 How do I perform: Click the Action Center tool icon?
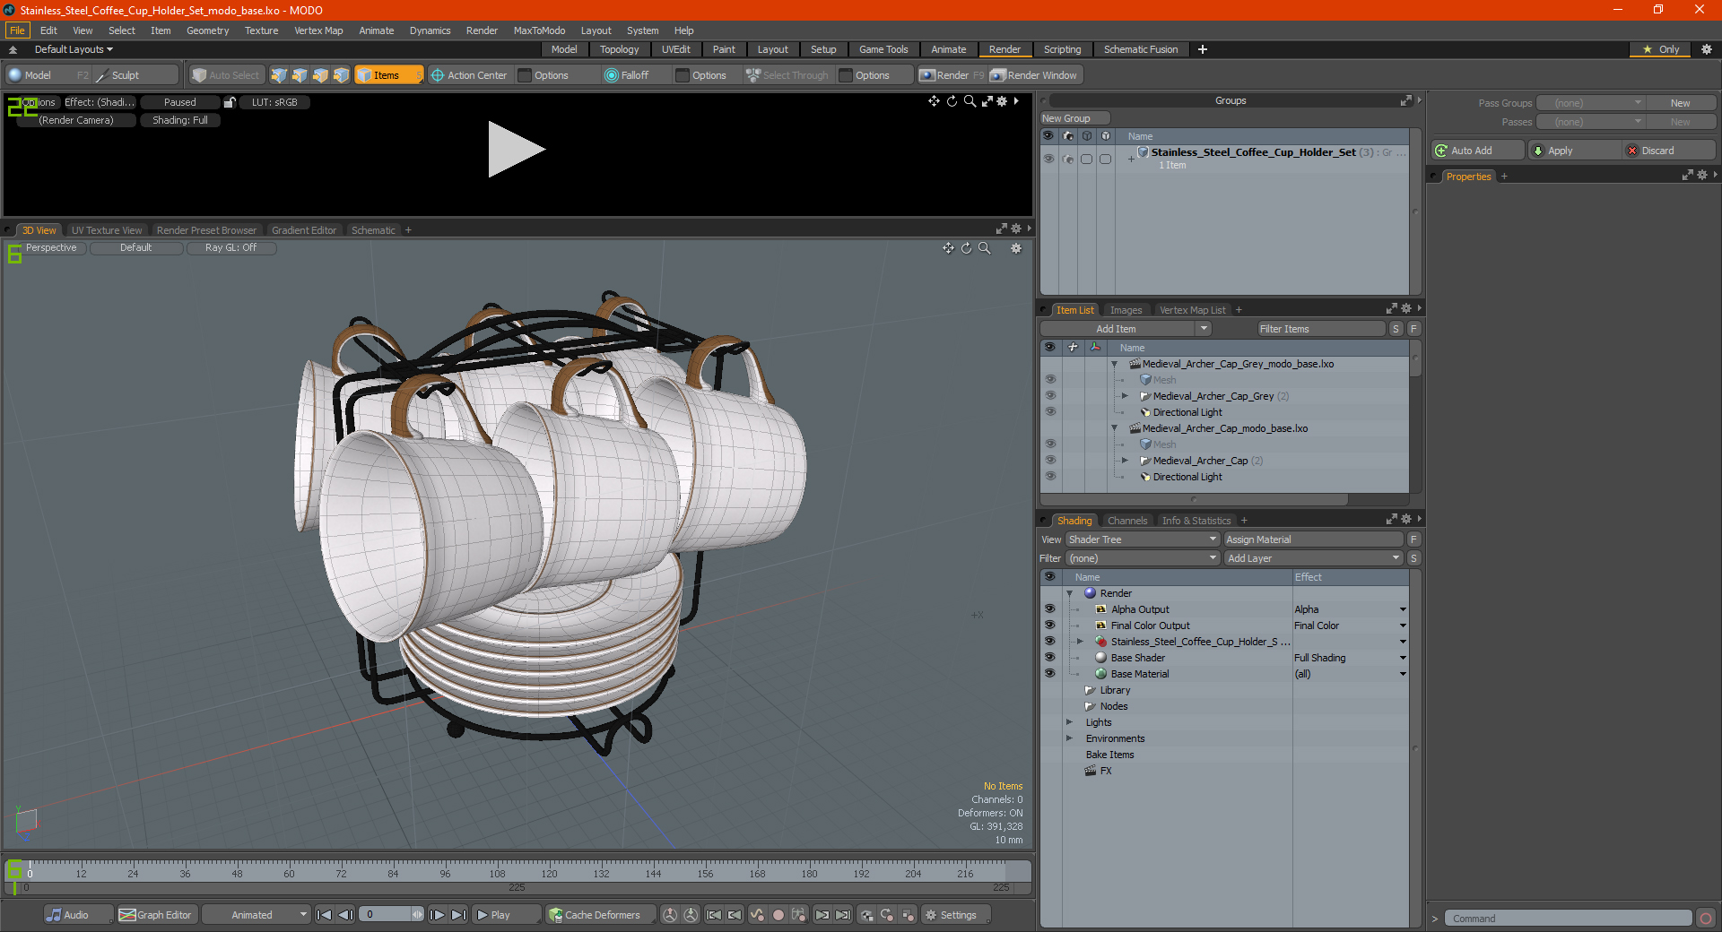coord(438,75)
